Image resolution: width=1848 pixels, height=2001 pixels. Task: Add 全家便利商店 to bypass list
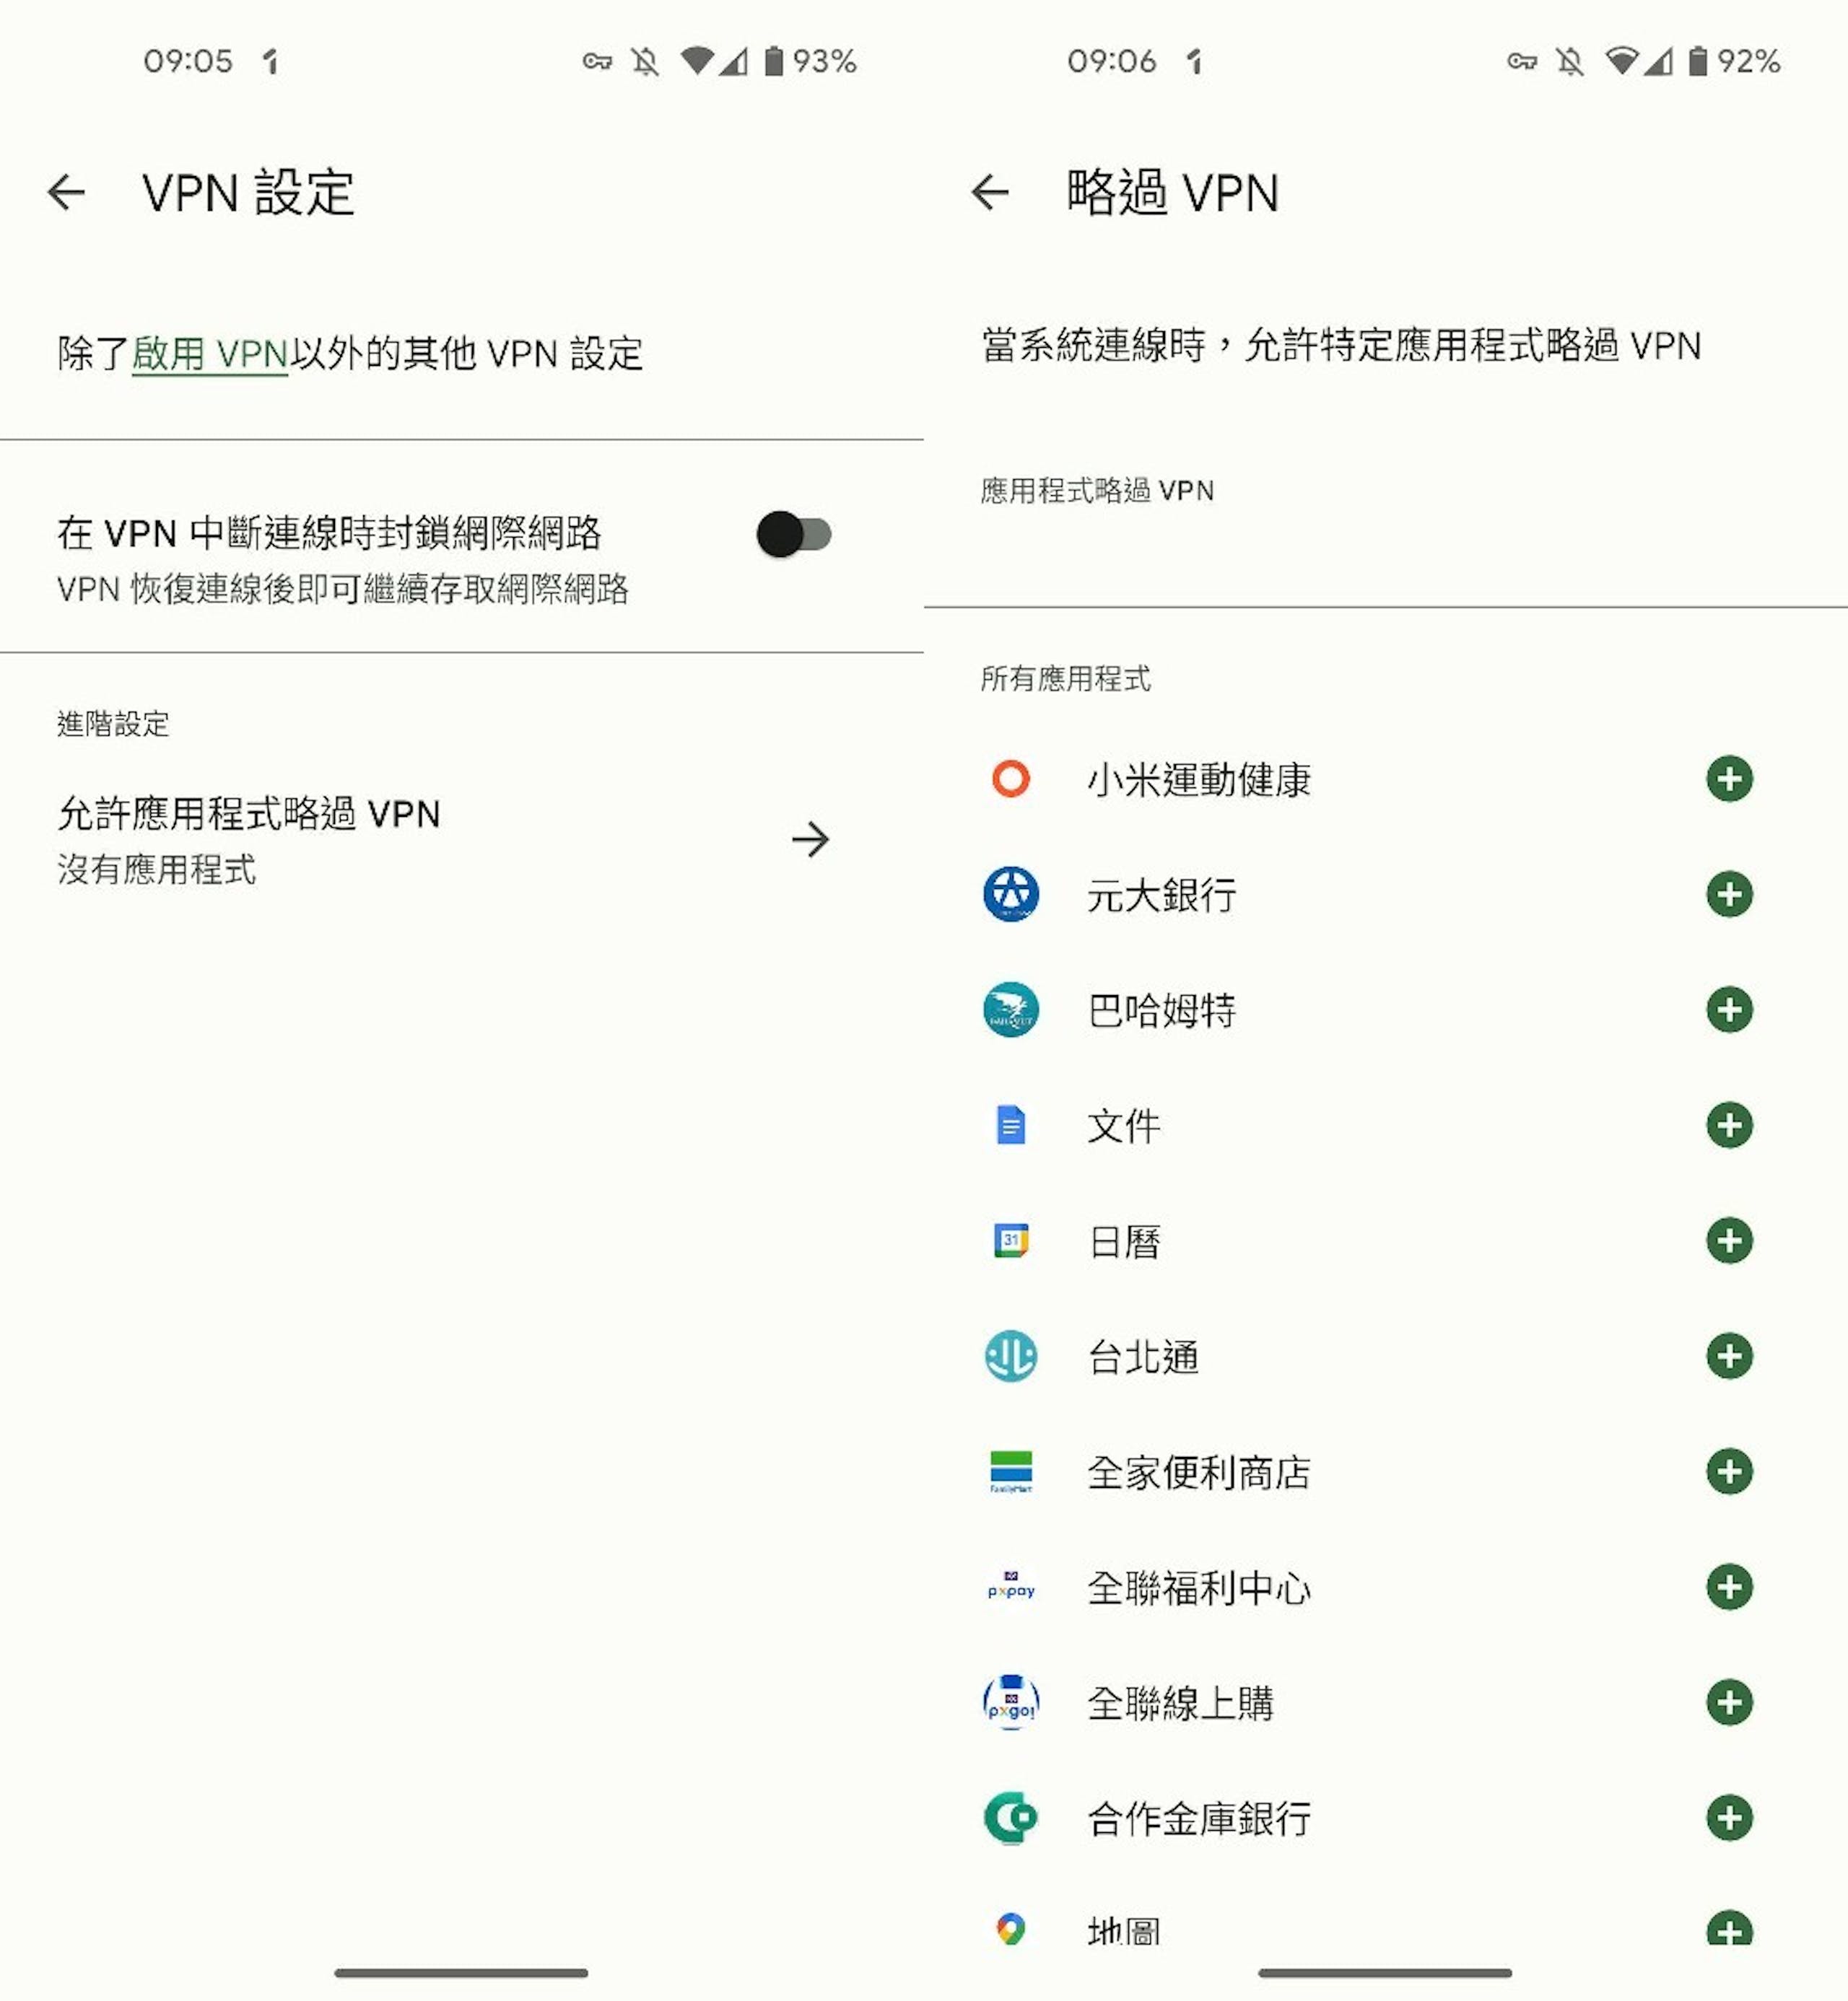coord(1729,1471)
